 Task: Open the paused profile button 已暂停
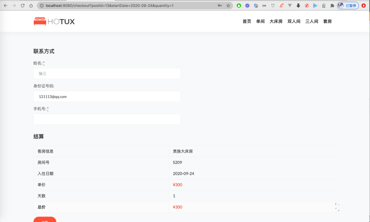[348, 5]
